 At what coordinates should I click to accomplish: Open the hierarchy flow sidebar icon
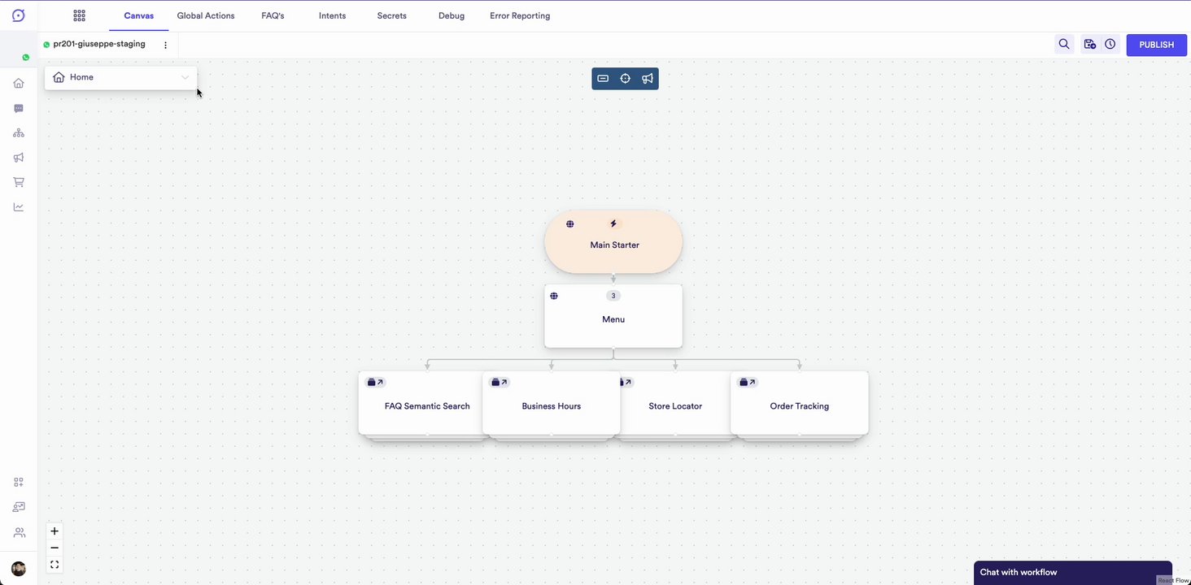point(19,132)
